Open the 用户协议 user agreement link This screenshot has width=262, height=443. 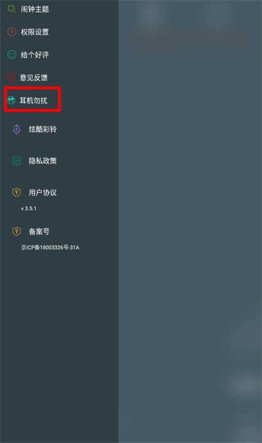[x=42, y=193]
